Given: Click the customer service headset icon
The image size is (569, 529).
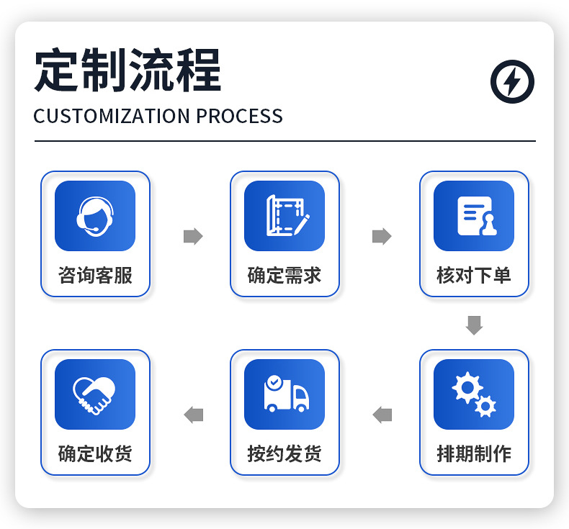Looking at the screenshot, I should 95,216.
